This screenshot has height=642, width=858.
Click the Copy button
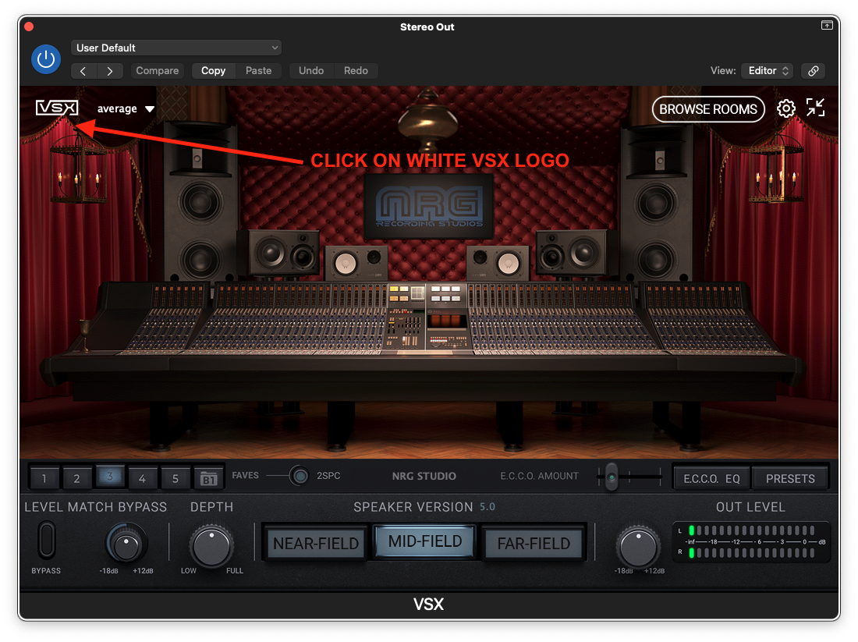tap(214, 71)
